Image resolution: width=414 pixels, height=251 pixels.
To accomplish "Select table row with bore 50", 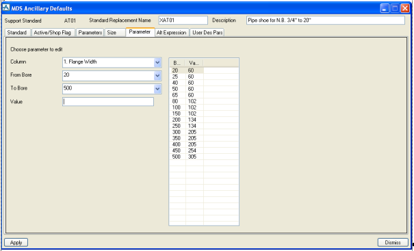I will tap(204, 89).
